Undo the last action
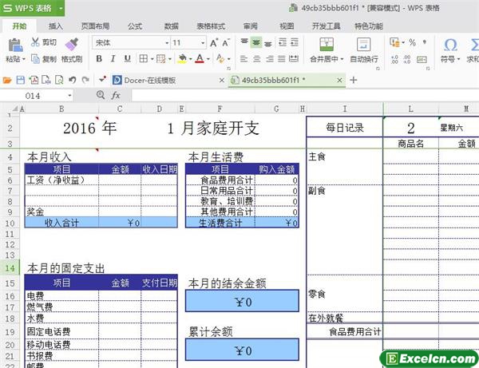The height and width of the screenshot is (368, 479). click(72, 80)
